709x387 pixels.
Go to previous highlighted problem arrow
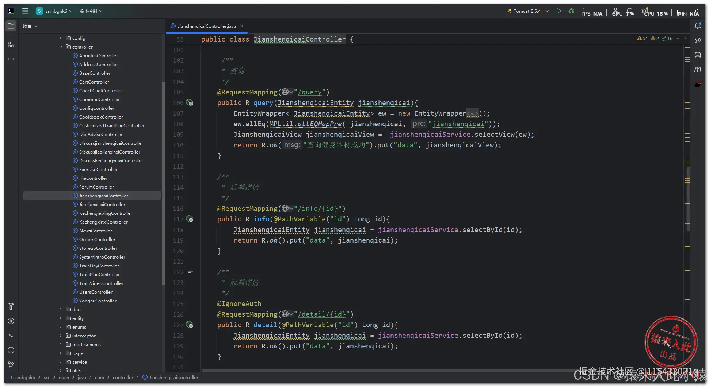(x=678, y=38)
